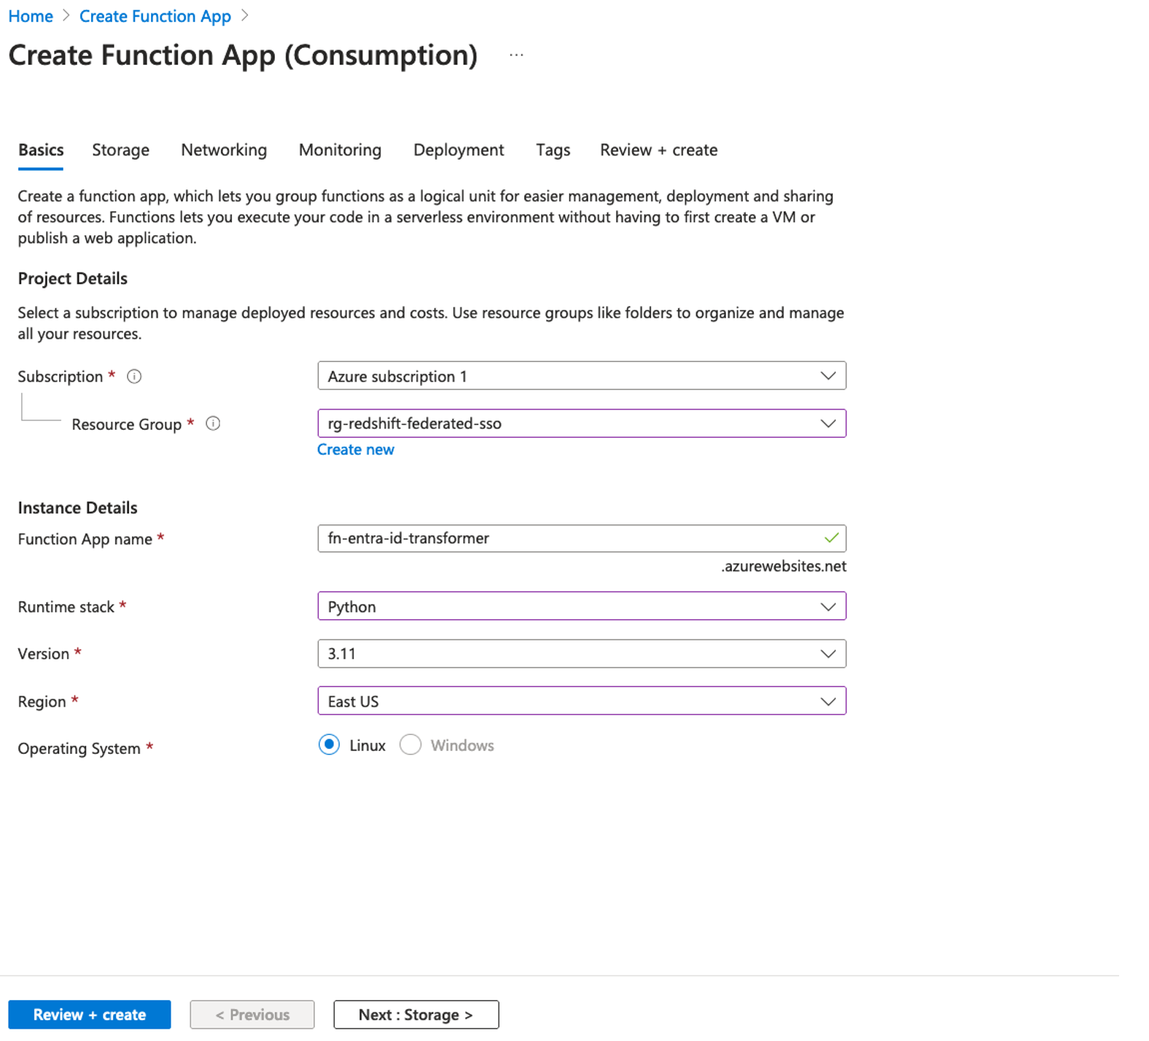Go to the Monitoring tab
1149x1041 pixels.
pyautogui.click(x=340, y=150)
